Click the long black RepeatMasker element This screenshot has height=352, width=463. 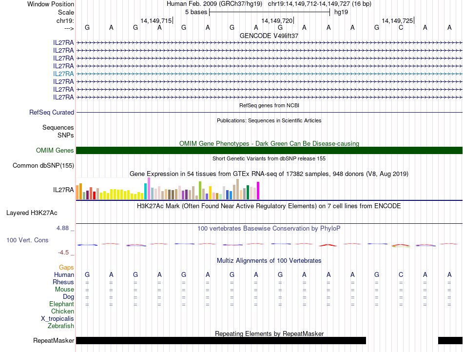[221, 340]
